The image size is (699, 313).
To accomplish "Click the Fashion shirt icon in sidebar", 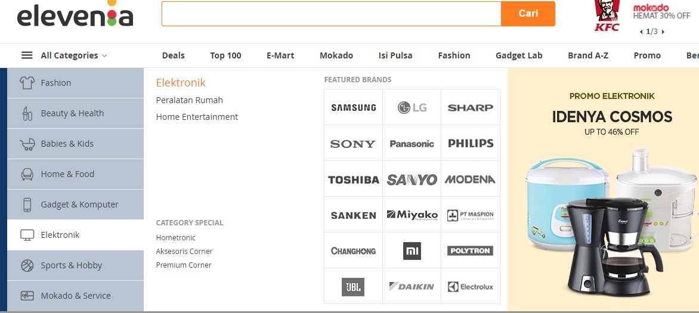I will point(27,83).
